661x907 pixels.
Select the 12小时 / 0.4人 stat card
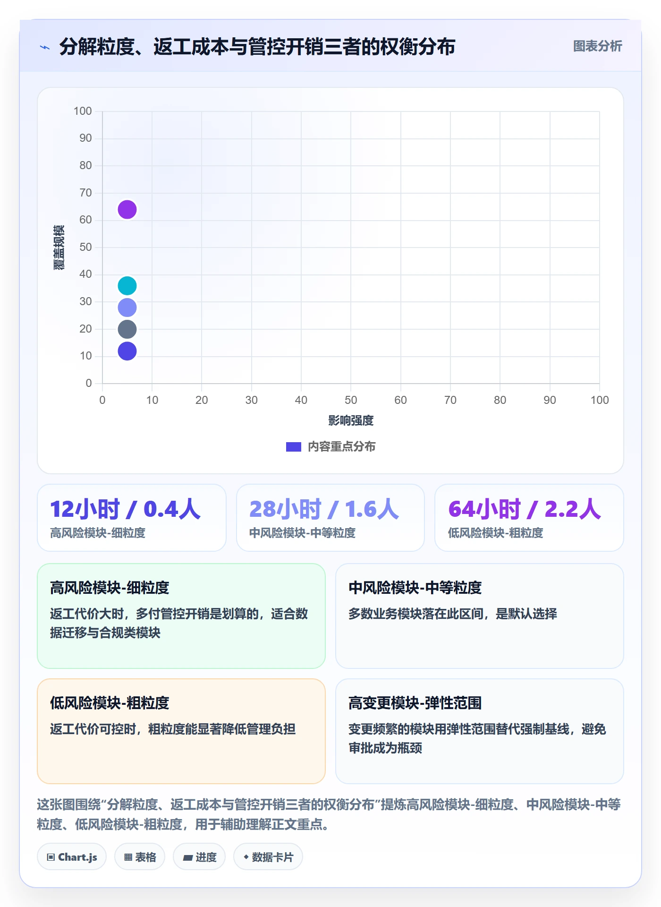click(132, 517)
